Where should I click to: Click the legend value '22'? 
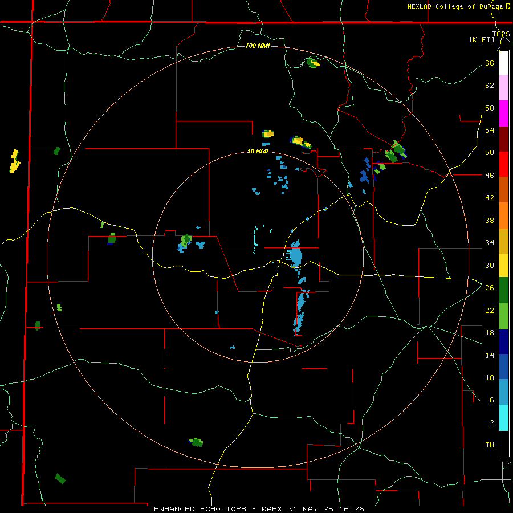(x=490, y=310)
